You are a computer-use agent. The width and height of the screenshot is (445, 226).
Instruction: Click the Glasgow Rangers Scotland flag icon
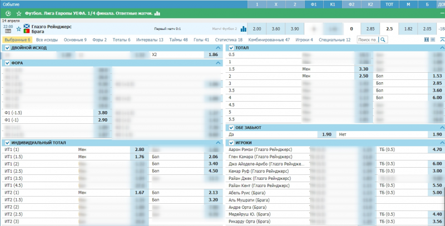[x=27, y=27]
